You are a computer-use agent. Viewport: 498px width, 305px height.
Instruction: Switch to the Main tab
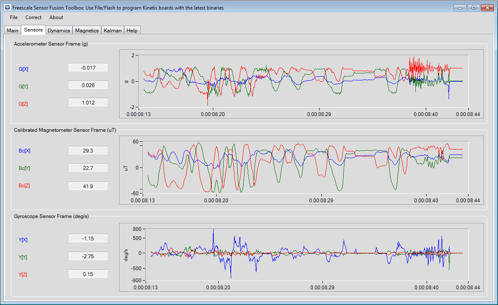coord(12,30)
